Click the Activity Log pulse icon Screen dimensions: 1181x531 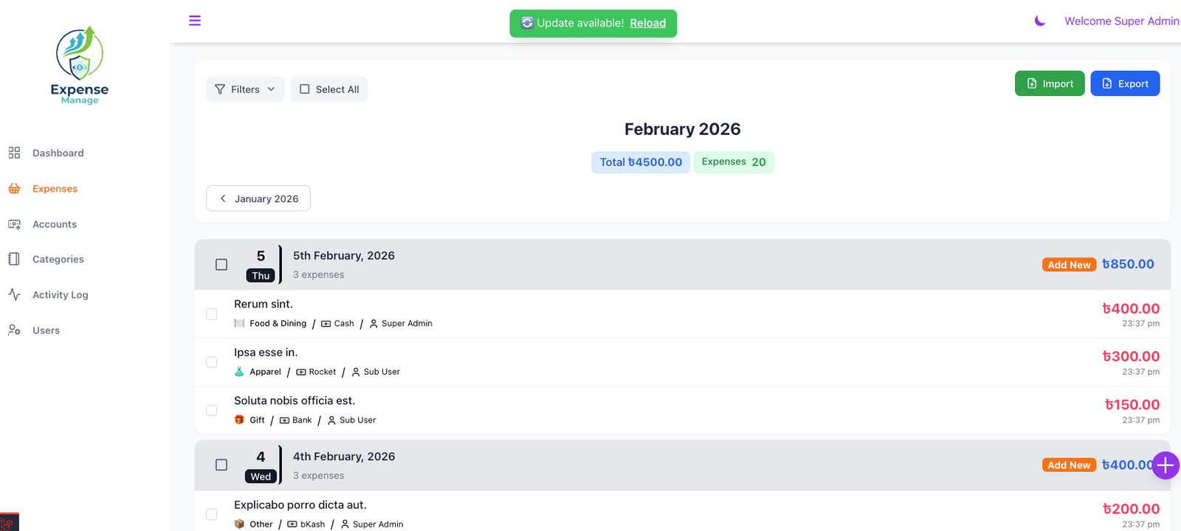click(14, 294)
